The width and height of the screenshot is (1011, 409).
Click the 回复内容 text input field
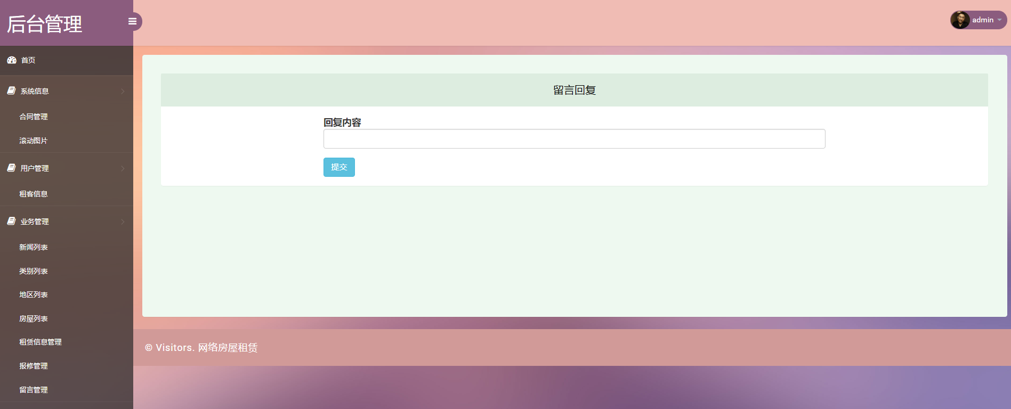(574, 138)
